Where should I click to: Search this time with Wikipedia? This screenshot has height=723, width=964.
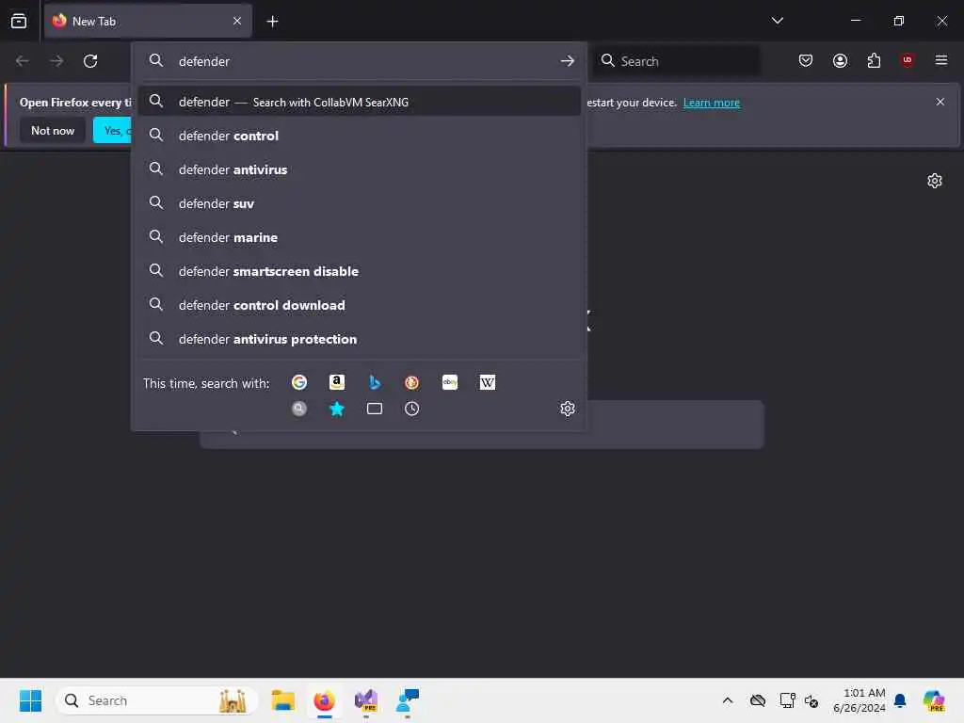point(487,382)
